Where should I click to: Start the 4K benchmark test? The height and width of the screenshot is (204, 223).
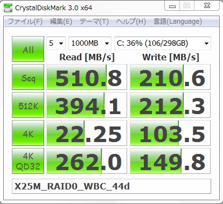[x=28, y=133]
